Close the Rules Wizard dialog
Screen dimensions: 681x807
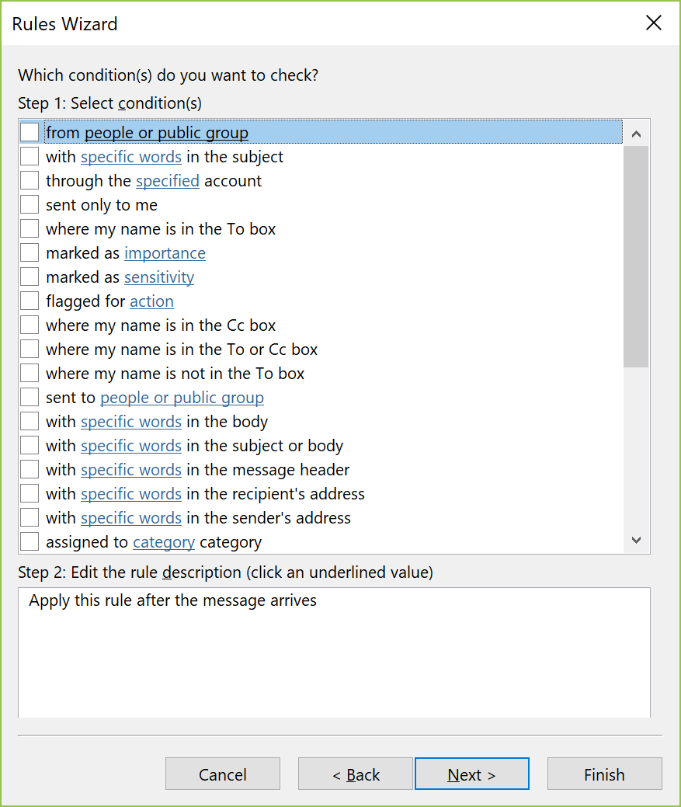click(654, 23)
